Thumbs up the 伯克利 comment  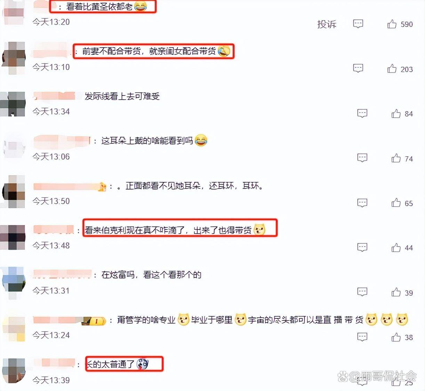pyautogui.click(x=396, y=248)
